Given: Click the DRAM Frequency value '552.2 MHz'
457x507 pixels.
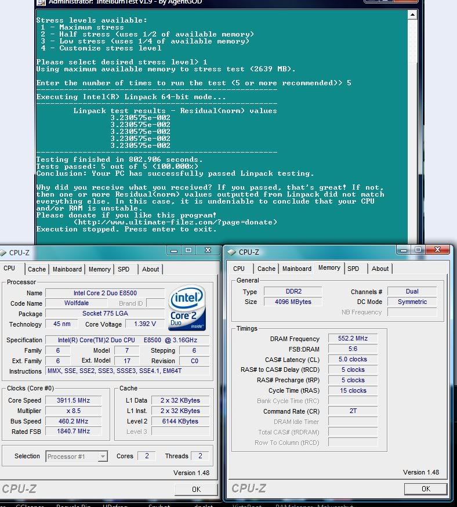Looking at the screenshot, I should pos(353,339).
